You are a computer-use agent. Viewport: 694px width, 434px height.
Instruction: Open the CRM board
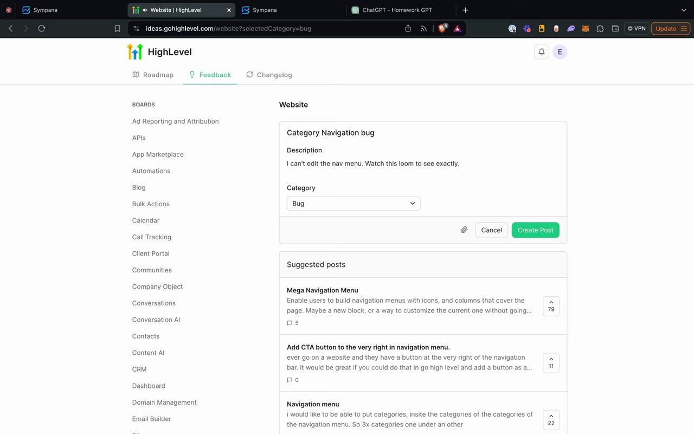point(139,369)
